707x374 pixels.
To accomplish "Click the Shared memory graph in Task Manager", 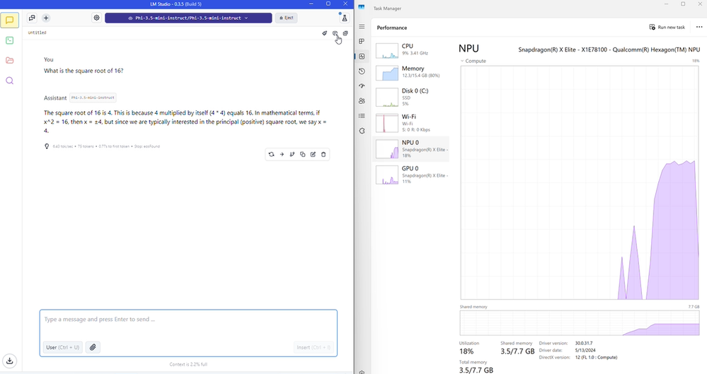I will [580, 322].
